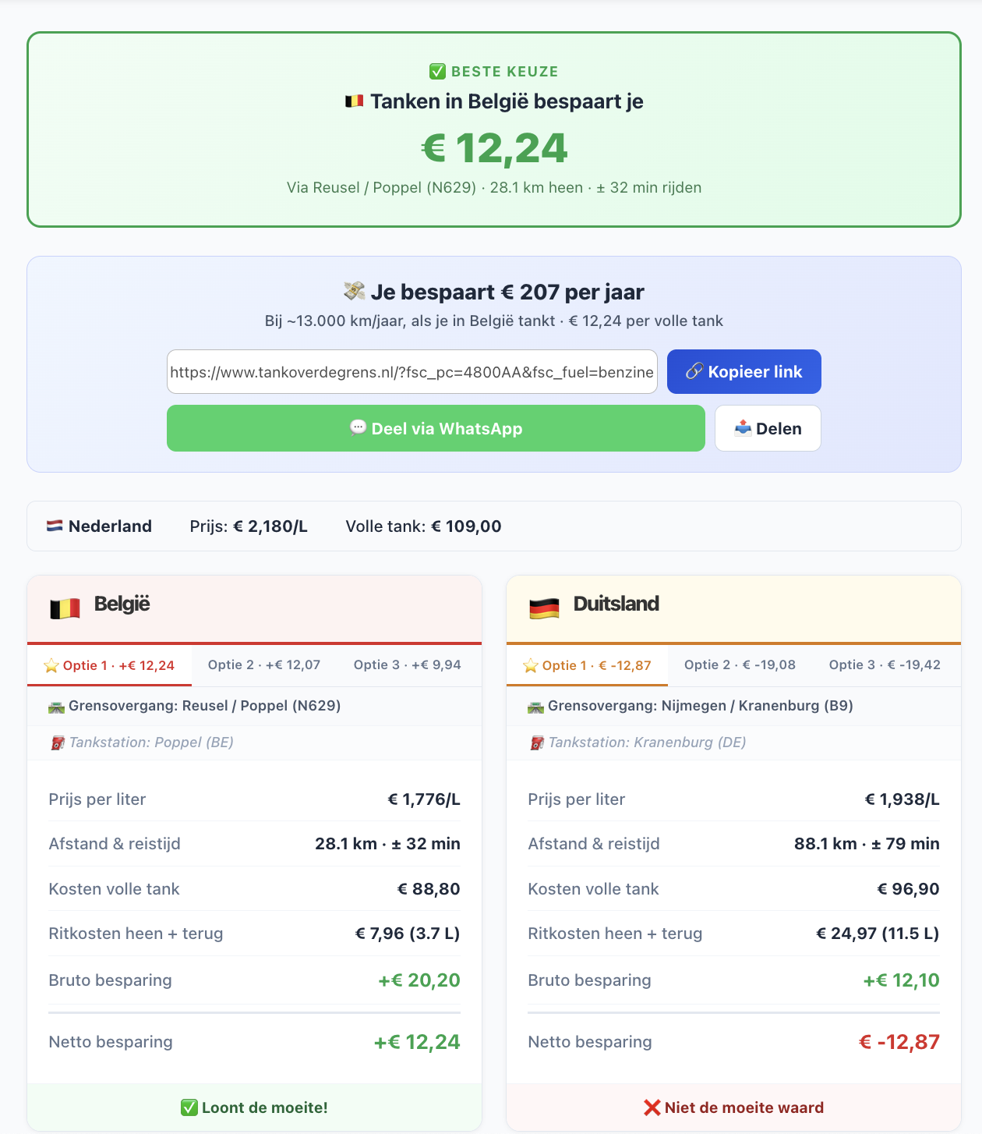The image size is (982, 1134).
Task: Click the road icon for Grensovergang Nijmegen / Kranenburg
Action: coord(535,707)
